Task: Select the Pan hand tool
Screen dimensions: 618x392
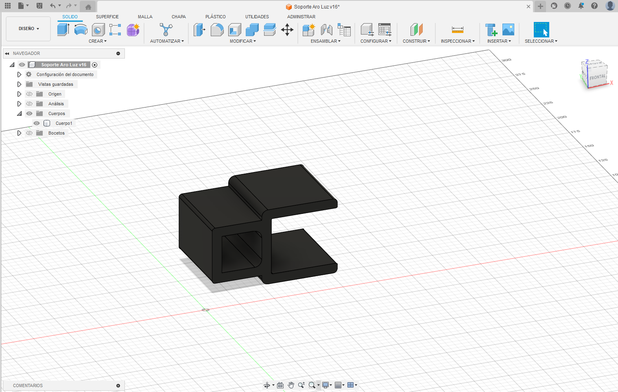Action: pyautogui.click(x=291, y=385)
